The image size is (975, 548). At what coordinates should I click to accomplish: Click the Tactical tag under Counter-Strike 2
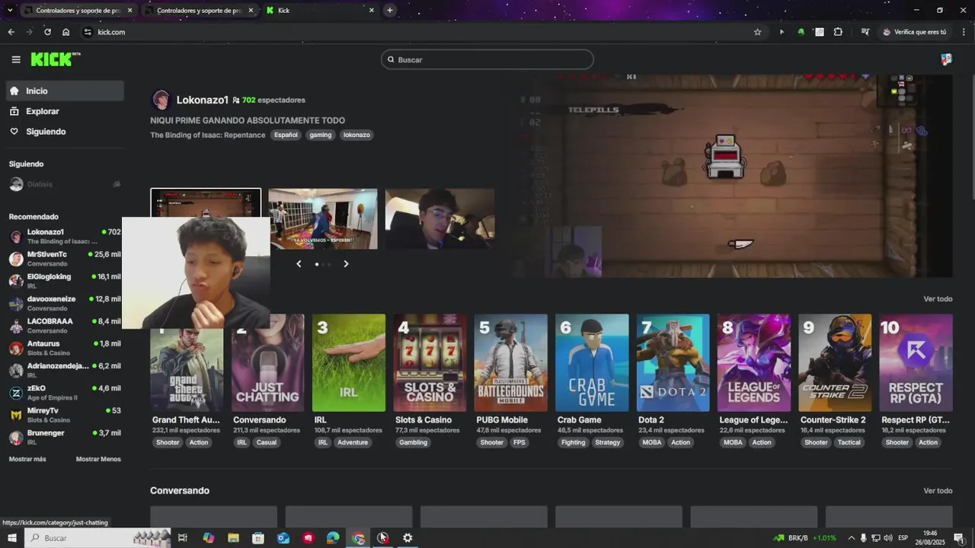pos(849,442)
